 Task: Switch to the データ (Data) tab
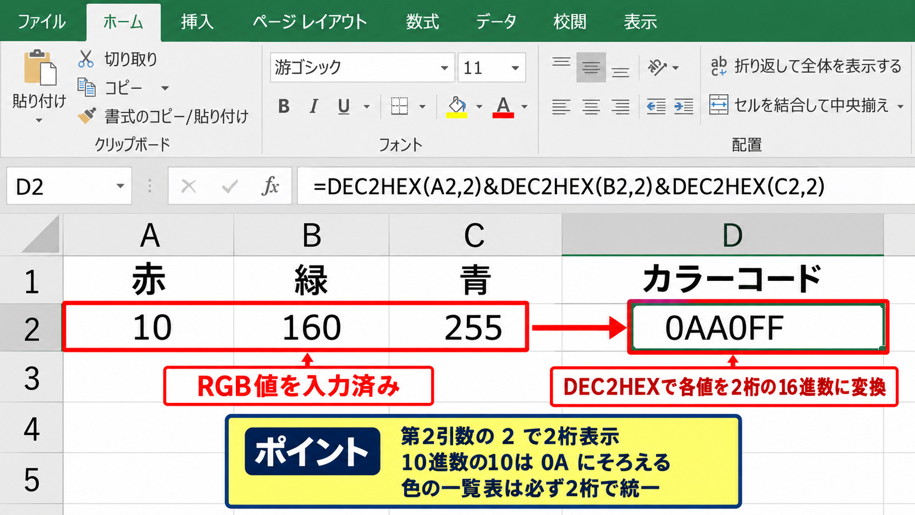(496, 22)
